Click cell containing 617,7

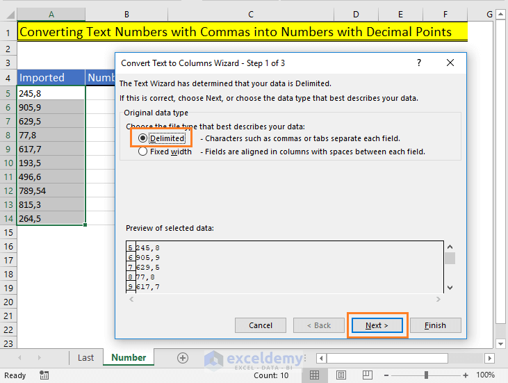pyautogui.click(x=51, y=149)
